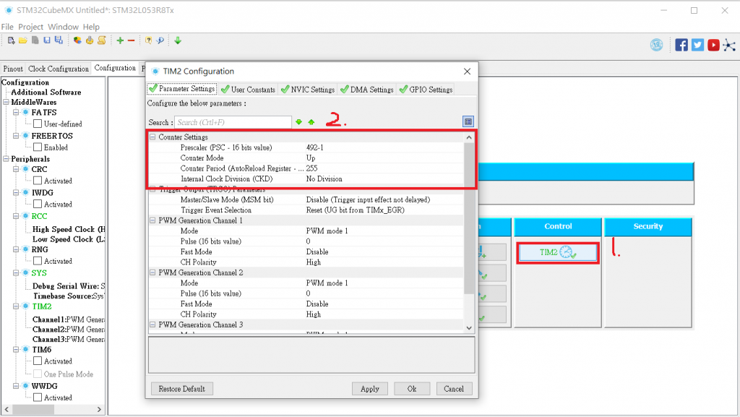Open the Project menu
Image resolution: width=740 pixels, height=417 pixels.
pyautogui.click(x=30, y=27)
